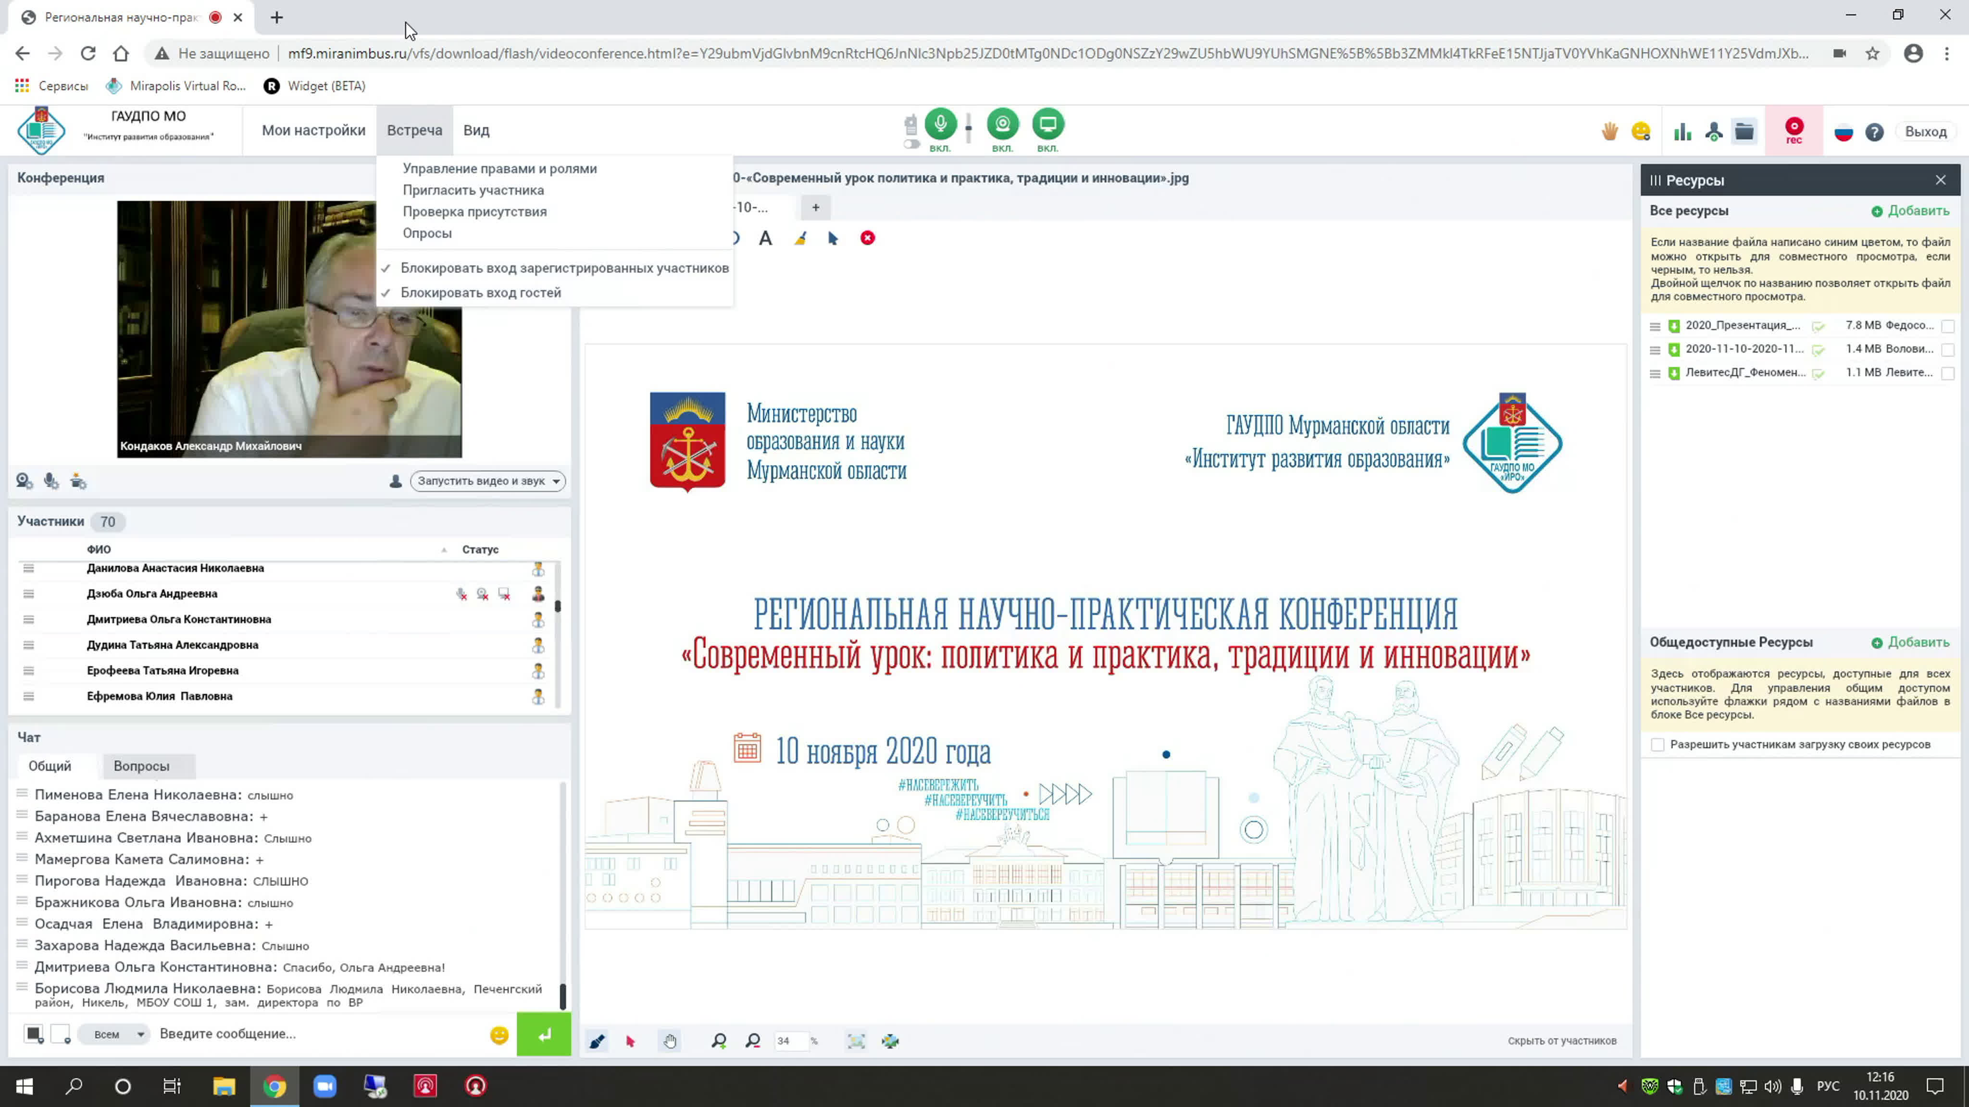Check box for 2020-11-10-2020-11 file
The image size is (1969, 1107).
click(1948, 350)
